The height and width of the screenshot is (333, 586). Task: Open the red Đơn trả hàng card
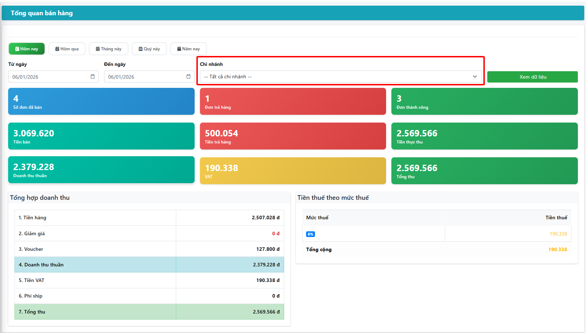293,102
